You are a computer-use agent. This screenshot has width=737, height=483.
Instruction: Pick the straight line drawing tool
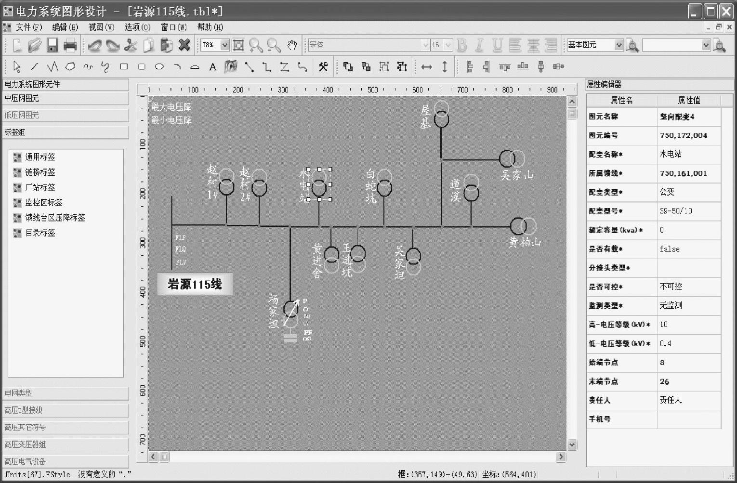point(34,66)
